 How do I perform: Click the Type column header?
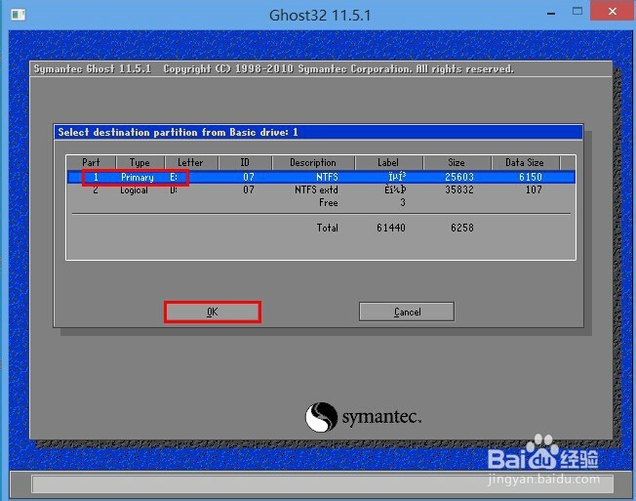pyautogui.click(x=139, y=163)
